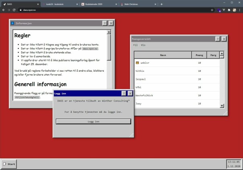243x170 pixels.
Task: Click the resize grip of Logg inn dialog
Action: click(x=132, y=135)
